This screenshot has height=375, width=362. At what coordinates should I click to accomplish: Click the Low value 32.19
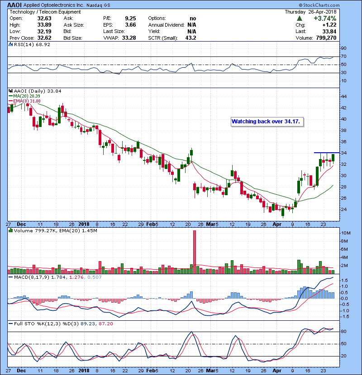(44, 31)
